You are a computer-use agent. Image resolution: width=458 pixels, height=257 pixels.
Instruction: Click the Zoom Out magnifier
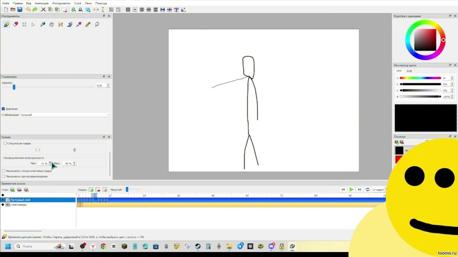point(81,10)
